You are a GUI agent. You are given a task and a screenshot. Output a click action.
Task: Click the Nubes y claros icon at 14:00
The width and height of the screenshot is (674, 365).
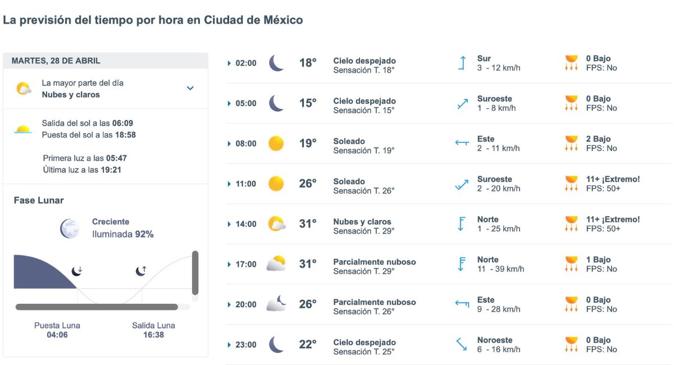pos(276,223)
